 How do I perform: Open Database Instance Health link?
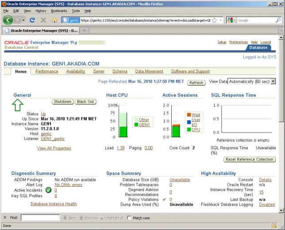(x=54, y=204)
